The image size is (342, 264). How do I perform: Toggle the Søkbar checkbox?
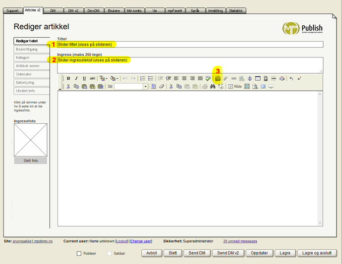click(110, 254)
